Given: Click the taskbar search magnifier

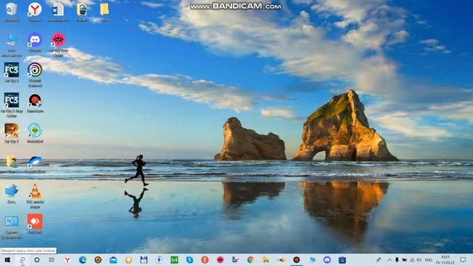Looking at the screenshot, I should [22, 260].
